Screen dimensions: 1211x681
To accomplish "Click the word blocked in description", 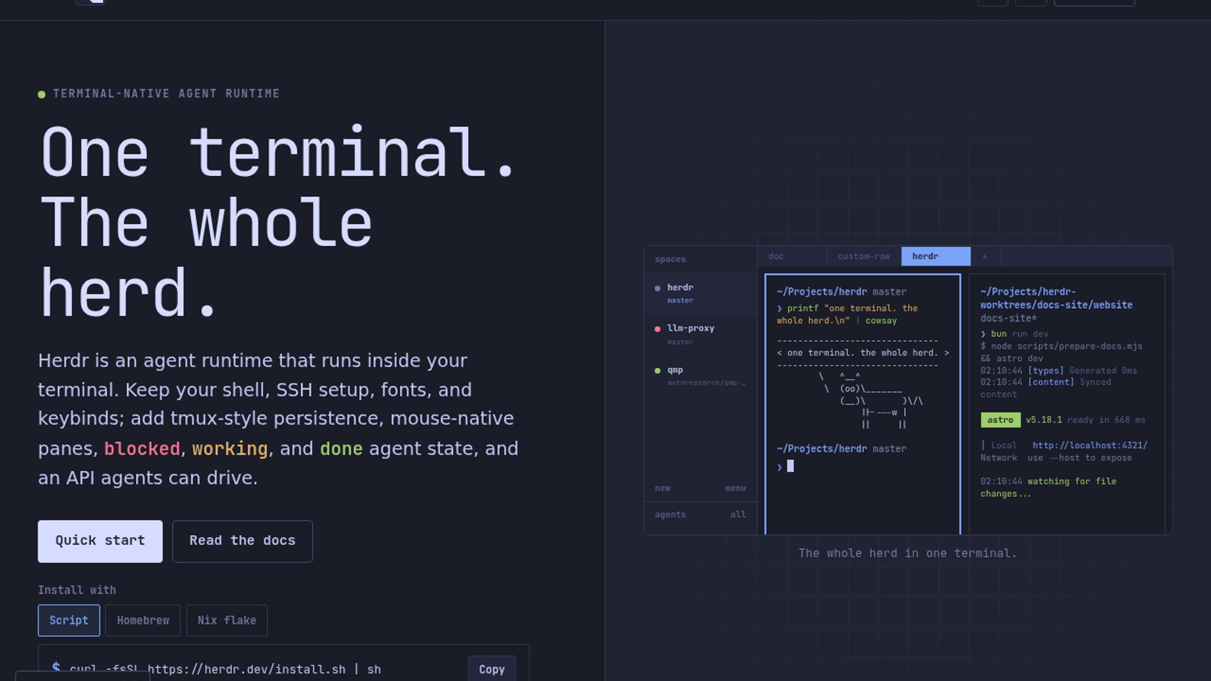I will click(142, 448).
